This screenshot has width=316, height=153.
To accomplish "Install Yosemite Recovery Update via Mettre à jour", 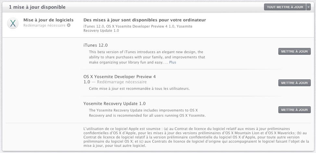I will [294, 110].
